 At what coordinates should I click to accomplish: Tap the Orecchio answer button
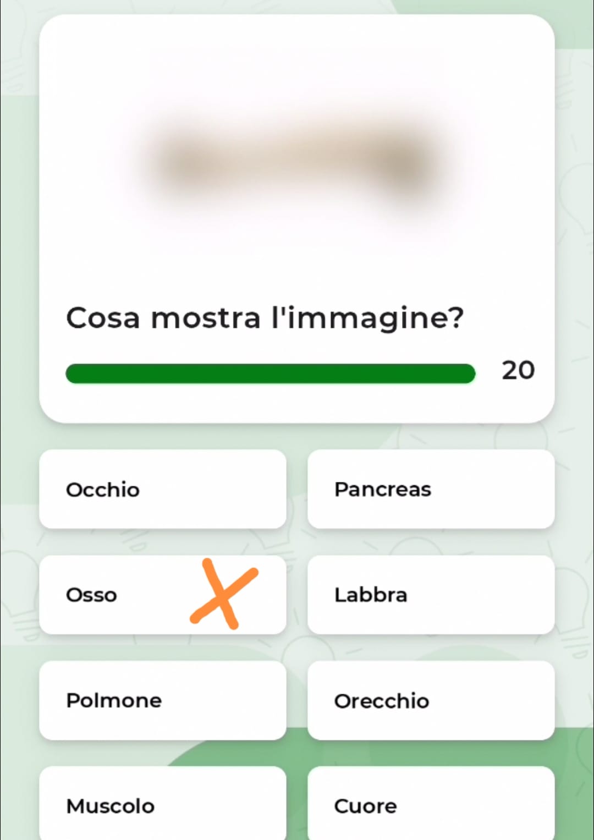pos(431,700)
